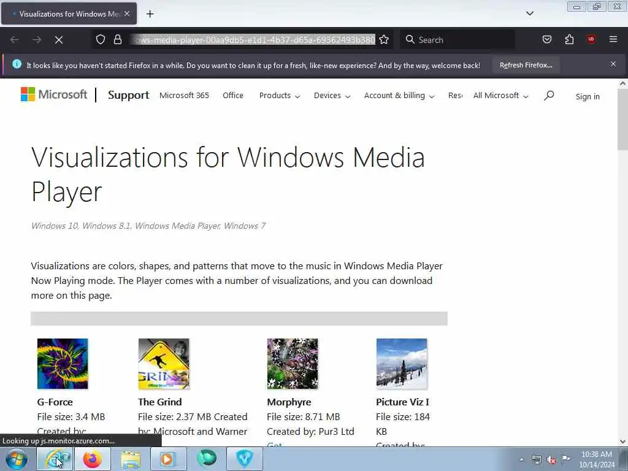Click the Picture Viz I title
The width and height of the screenshot is (628, 471).
coord(402,402)
